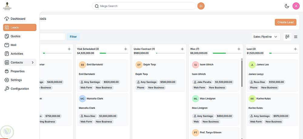Switch to list view layout

click(x=296, y=37)
